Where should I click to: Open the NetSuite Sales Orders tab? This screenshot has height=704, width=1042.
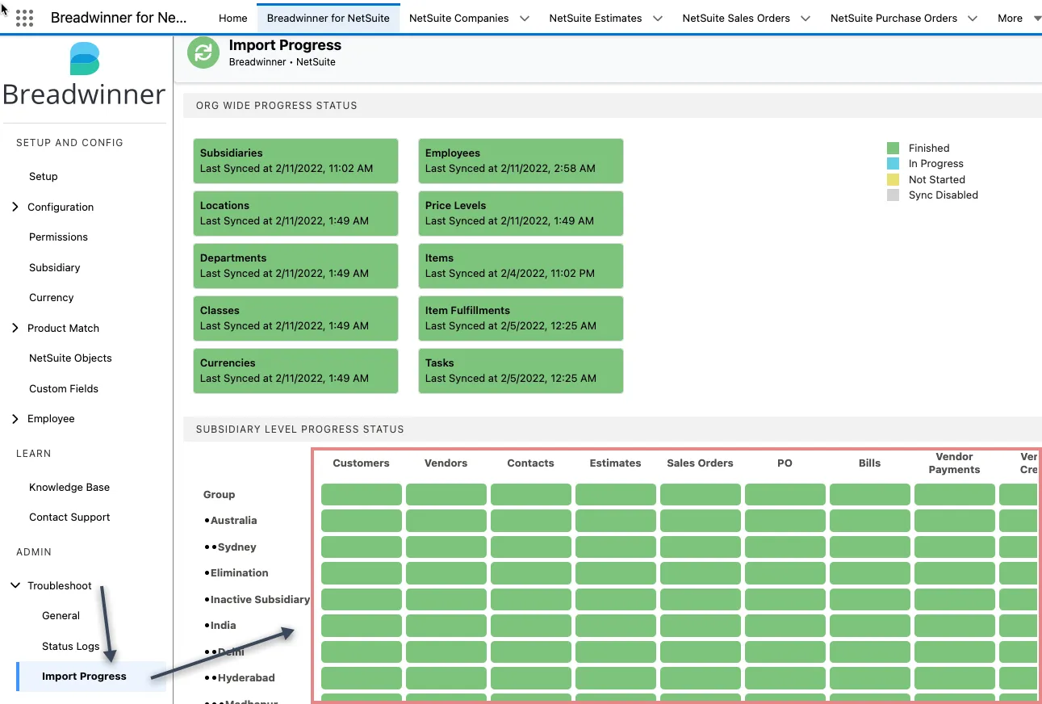tap(736, 18)
